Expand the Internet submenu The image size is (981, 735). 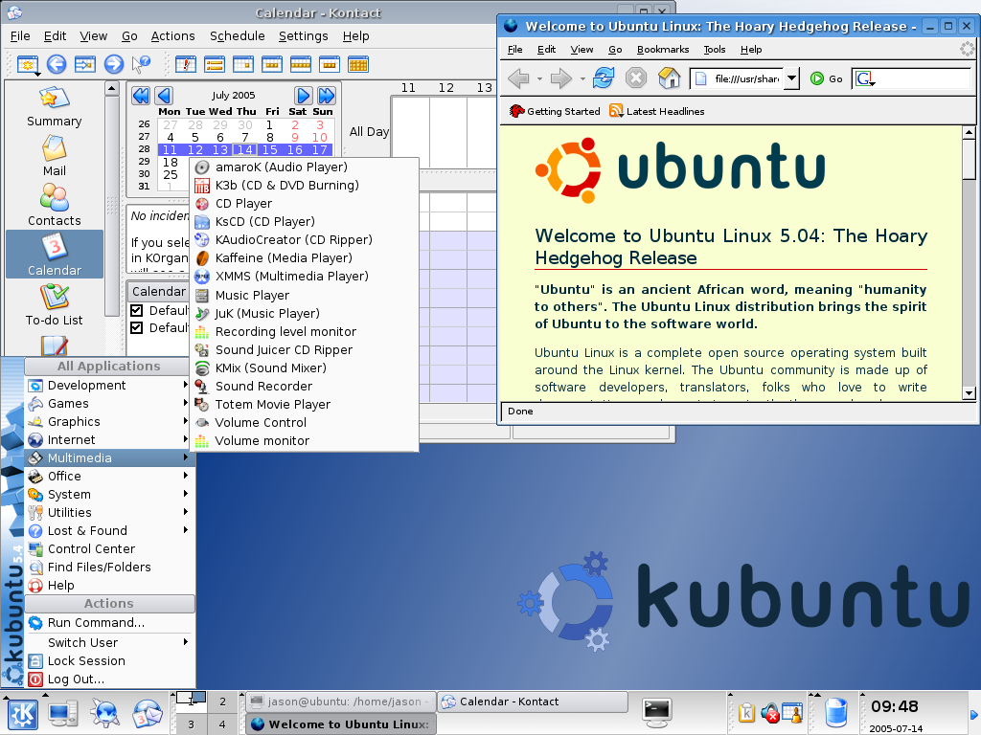click(x=109, y=439)
